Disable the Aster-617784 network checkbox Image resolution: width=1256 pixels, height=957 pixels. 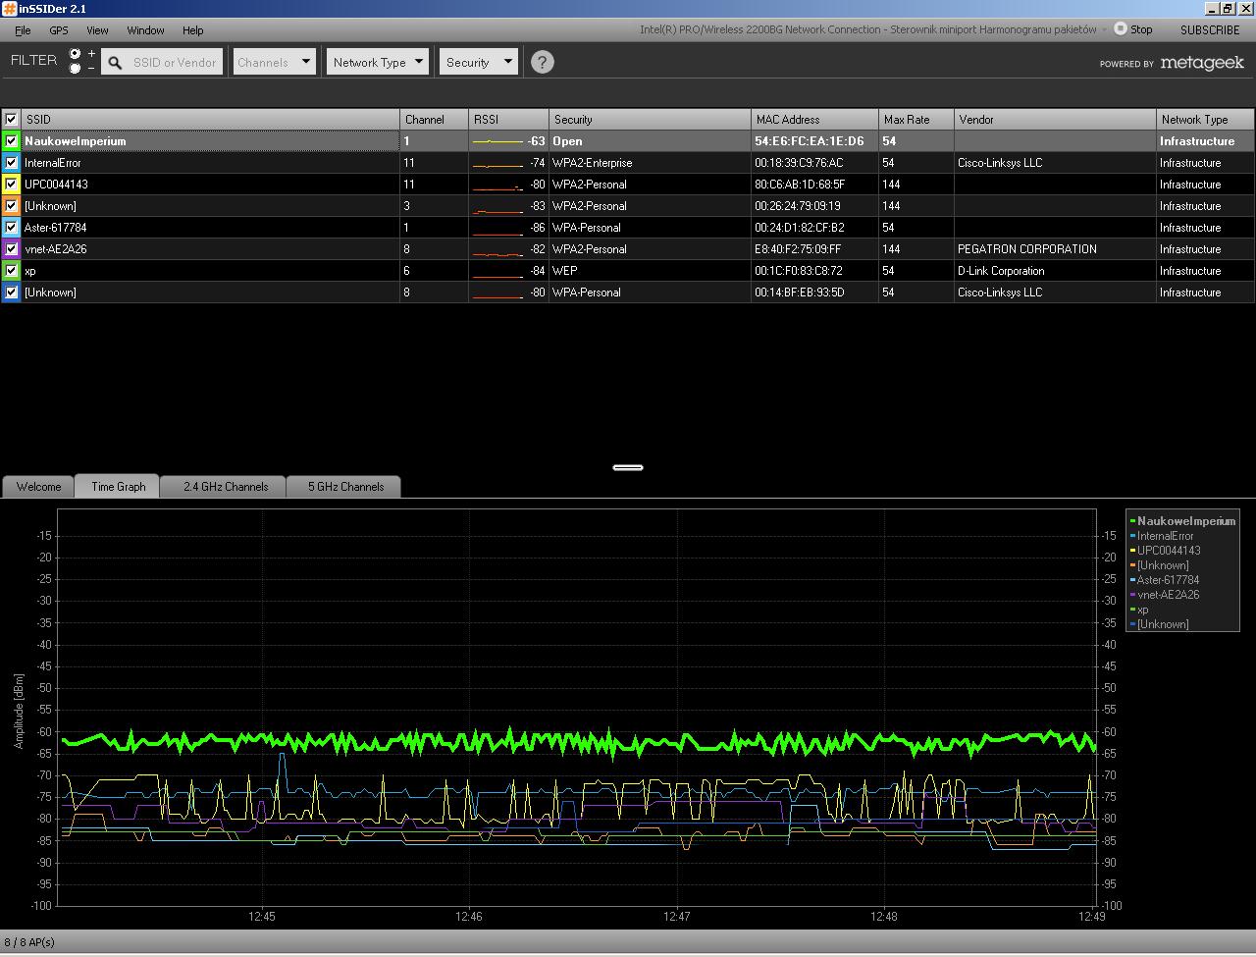(x=12, y=228)
